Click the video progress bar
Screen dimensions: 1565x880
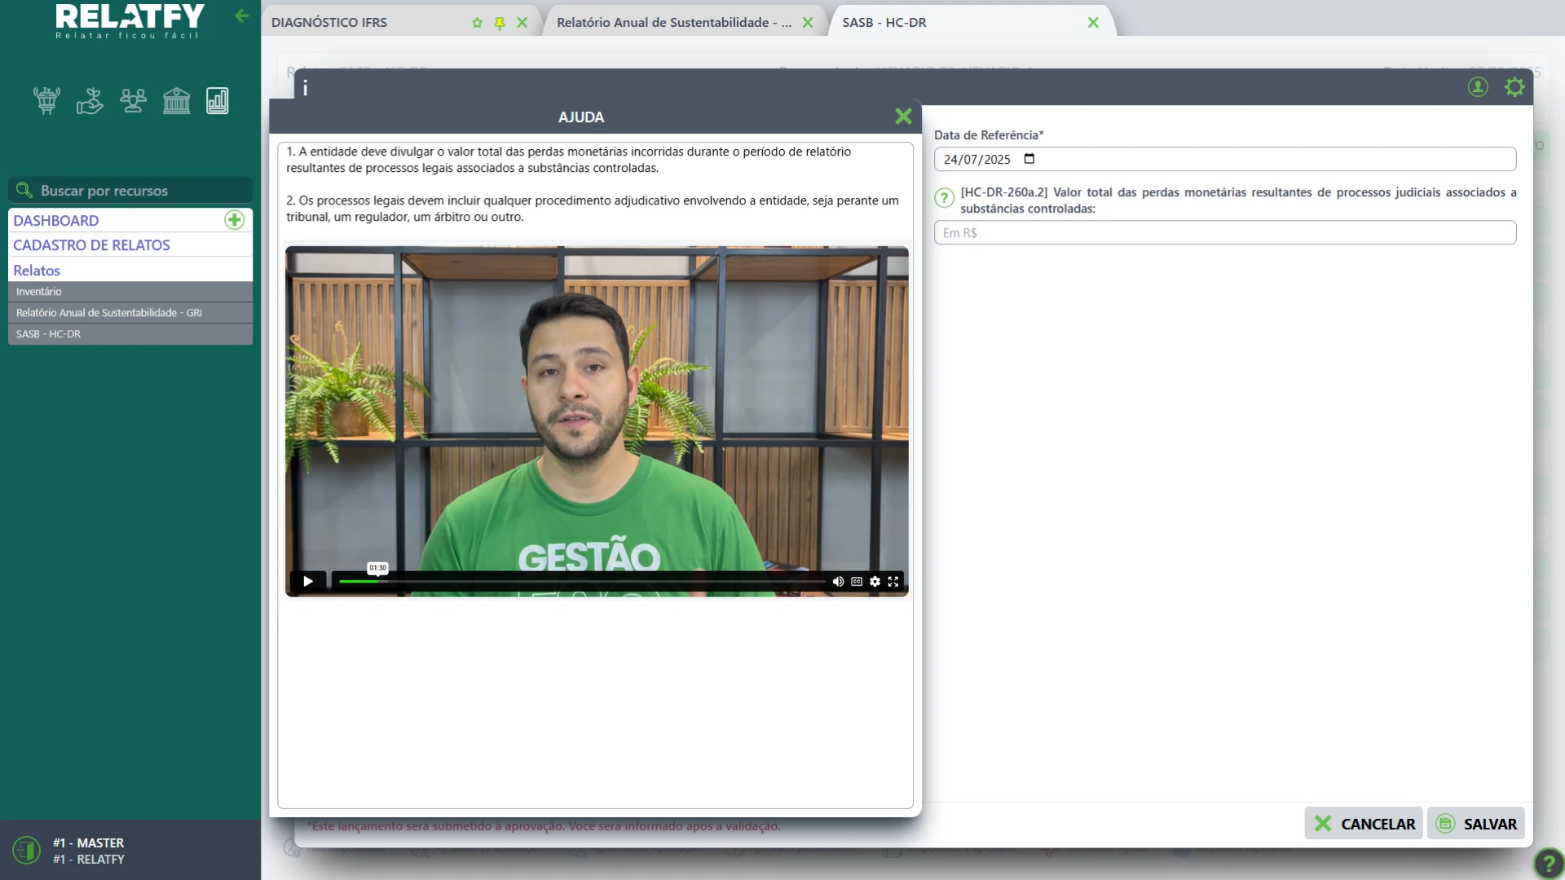pos(583,582)
